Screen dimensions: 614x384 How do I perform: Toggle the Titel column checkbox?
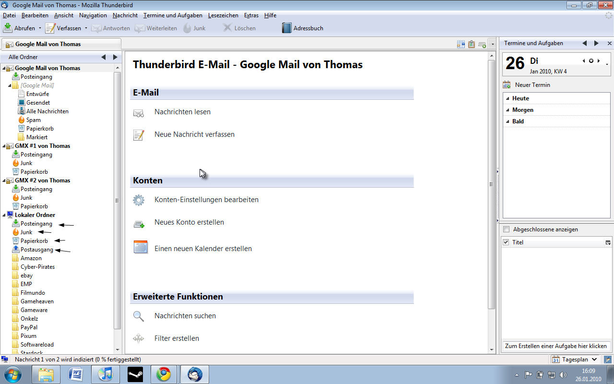[x=506, y=242]
